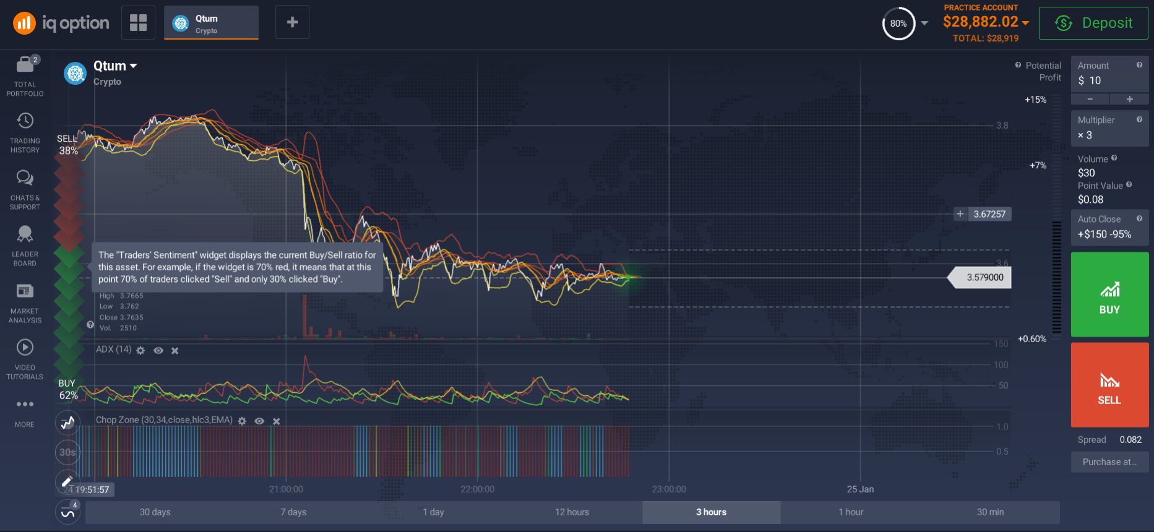Switch chart range to 12 hours

coord(572,512)
